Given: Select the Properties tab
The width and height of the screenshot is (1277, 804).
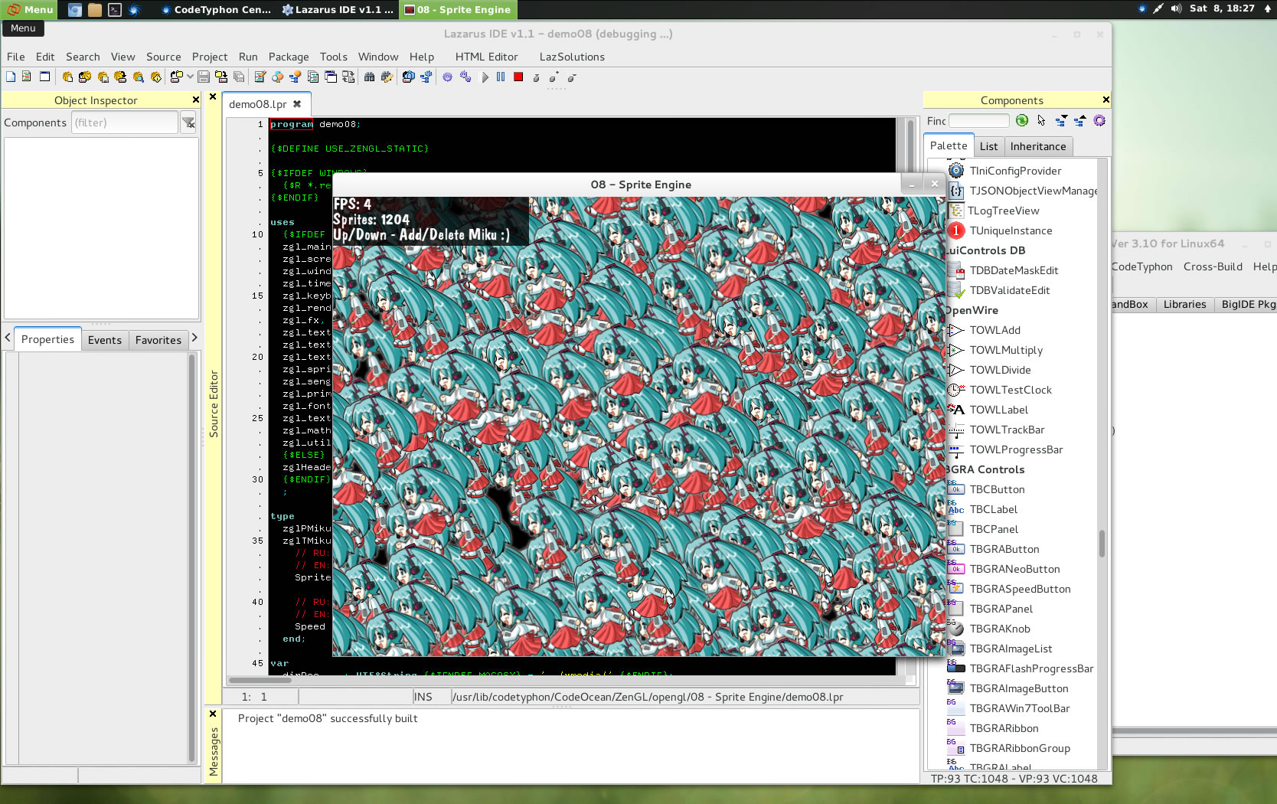Looking at the screenshot, I should [47, 339].
